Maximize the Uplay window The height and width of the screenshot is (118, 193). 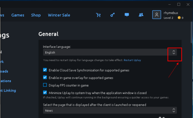pos(179,4)
